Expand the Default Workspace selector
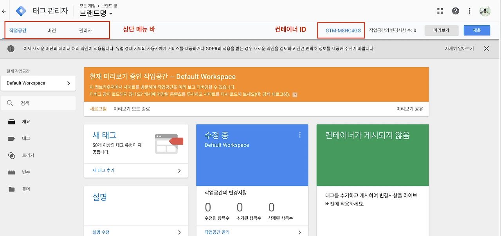Image resolution: width=501 pixels, height=236 pixels. click(38, 83)
